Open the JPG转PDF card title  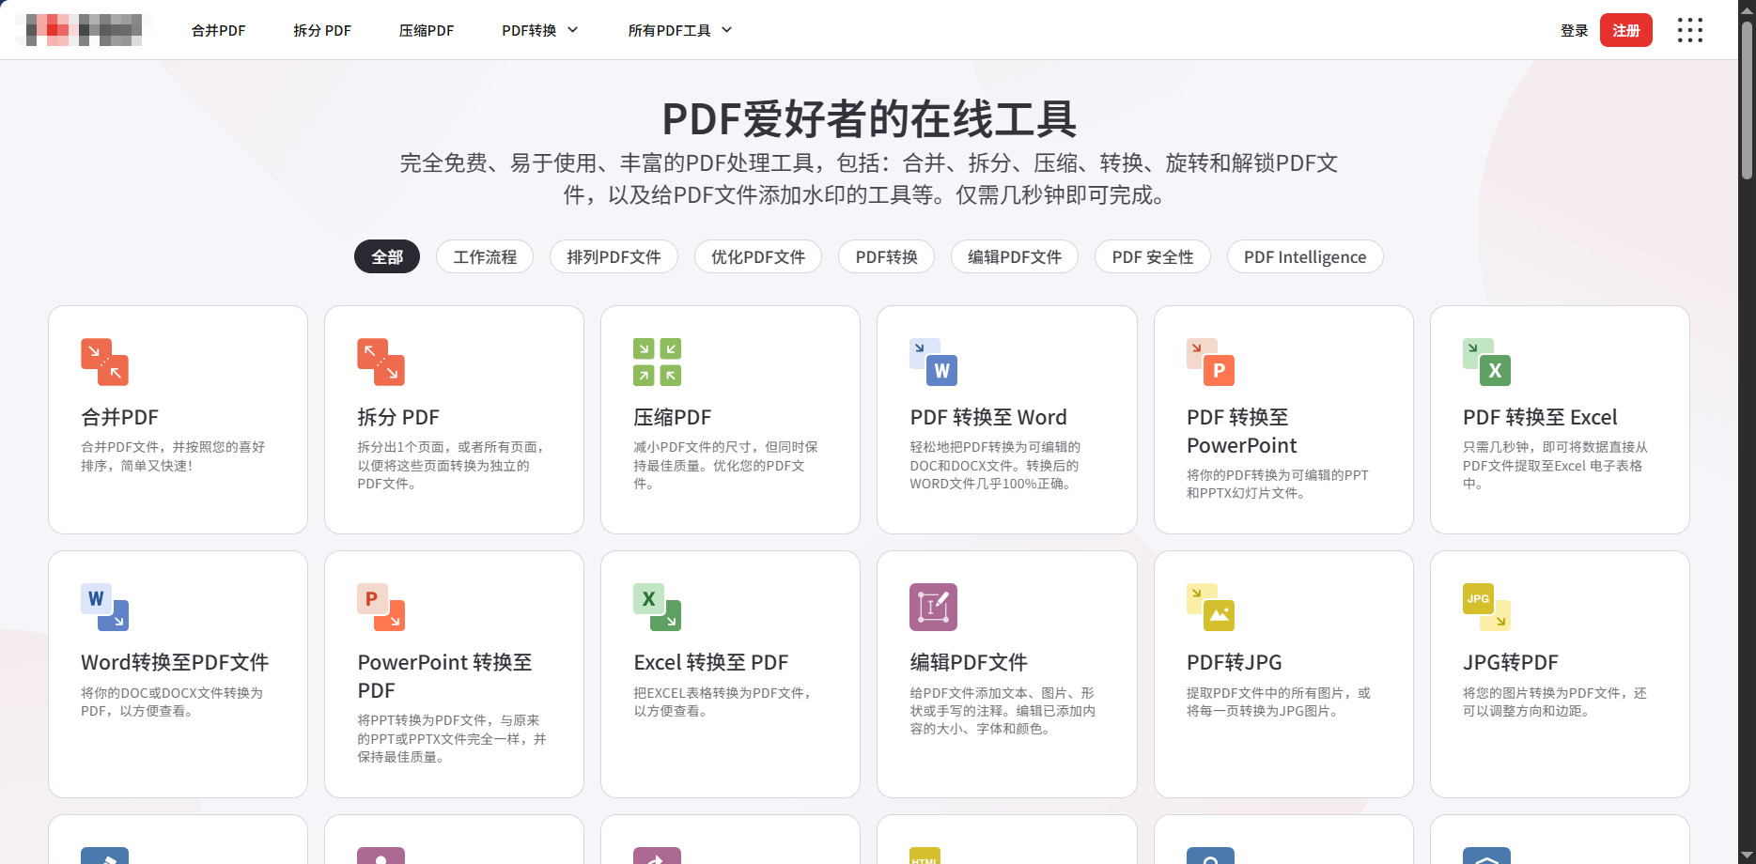pyautogui.click(x=1511, y=662)
